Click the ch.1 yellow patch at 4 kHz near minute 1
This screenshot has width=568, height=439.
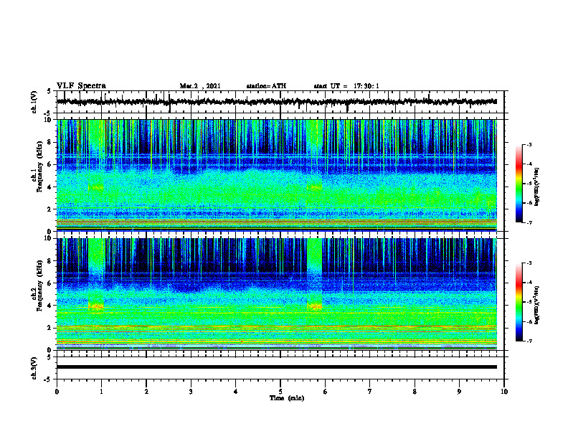96,187
